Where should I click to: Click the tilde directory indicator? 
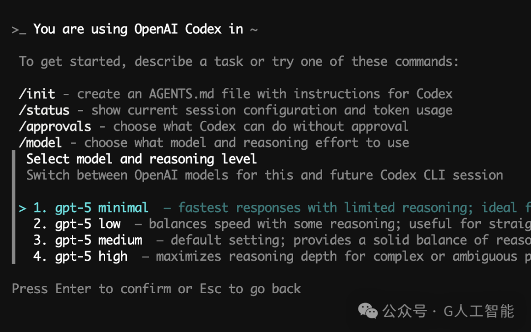254,30
